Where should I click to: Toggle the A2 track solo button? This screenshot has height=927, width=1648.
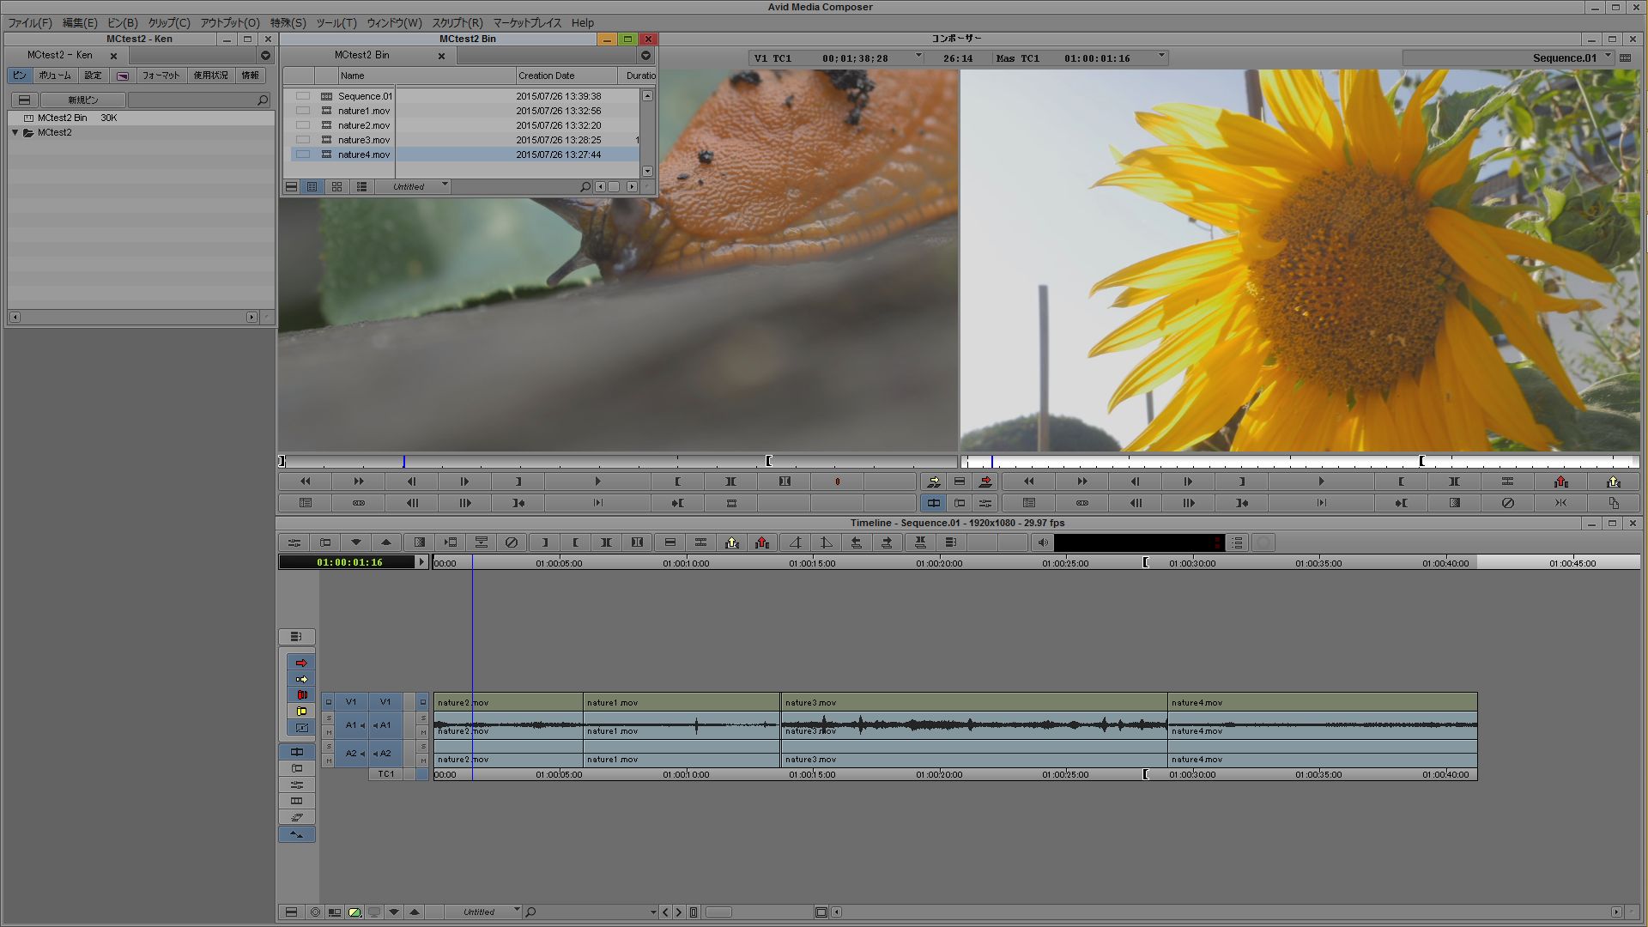[x=422, y=746]
